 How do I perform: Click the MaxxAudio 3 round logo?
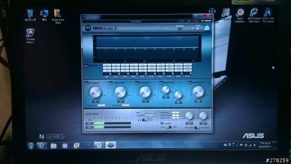(88, 28)
